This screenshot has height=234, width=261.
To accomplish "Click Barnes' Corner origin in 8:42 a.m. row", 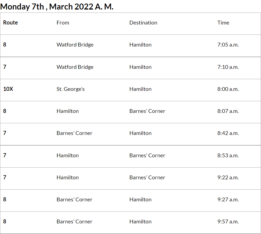I will tap(74, 133).
